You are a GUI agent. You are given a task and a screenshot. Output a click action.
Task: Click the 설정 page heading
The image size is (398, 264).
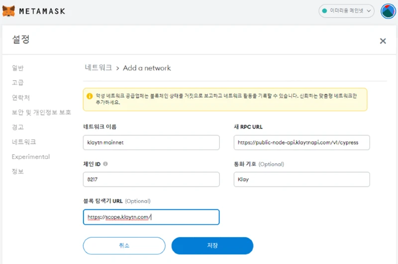(x=21, y=39)
